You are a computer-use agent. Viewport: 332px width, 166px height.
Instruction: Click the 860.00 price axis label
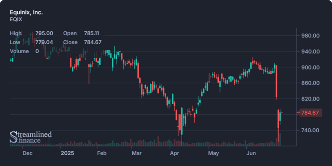pyautogui.click(x=311, y=83)
